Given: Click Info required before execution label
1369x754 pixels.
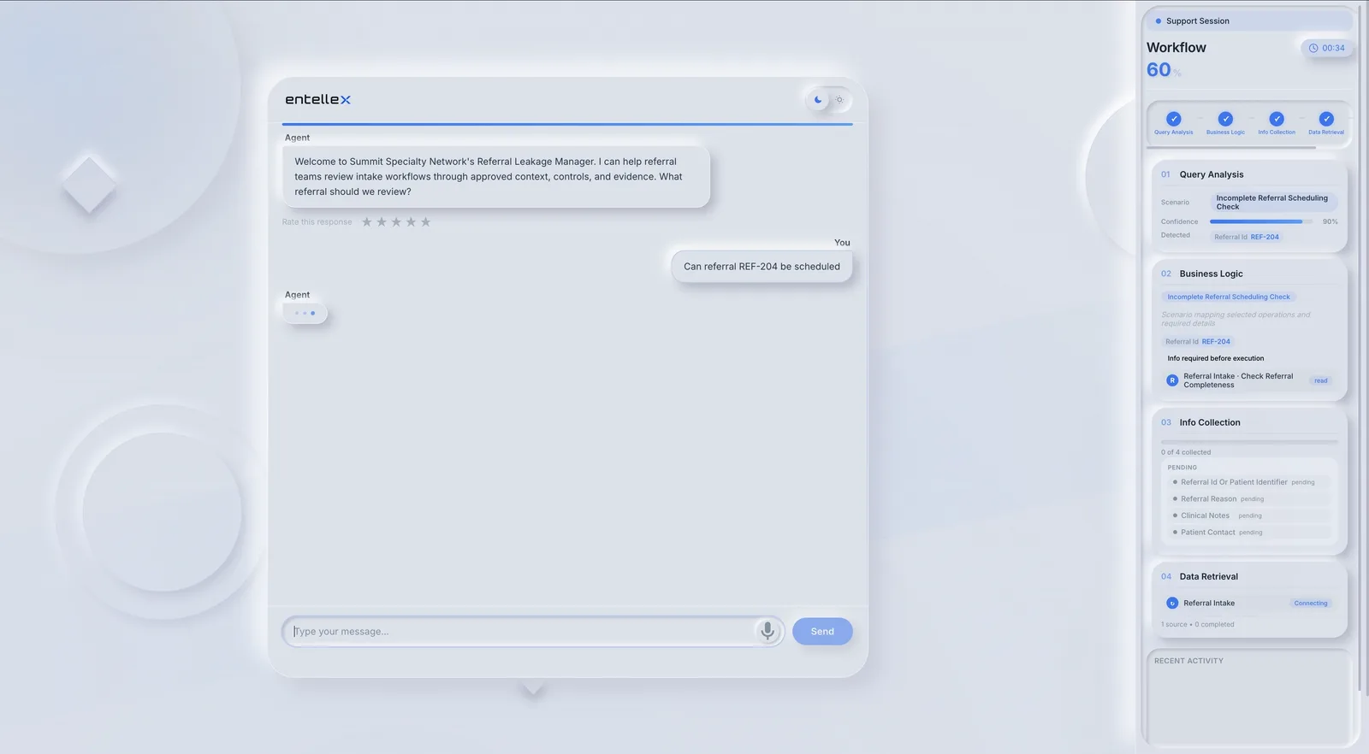Looking at the screenshot, I should (x=1216, y=358).
